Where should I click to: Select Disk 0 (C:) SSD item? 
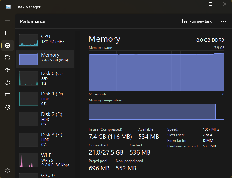[45, 78]
